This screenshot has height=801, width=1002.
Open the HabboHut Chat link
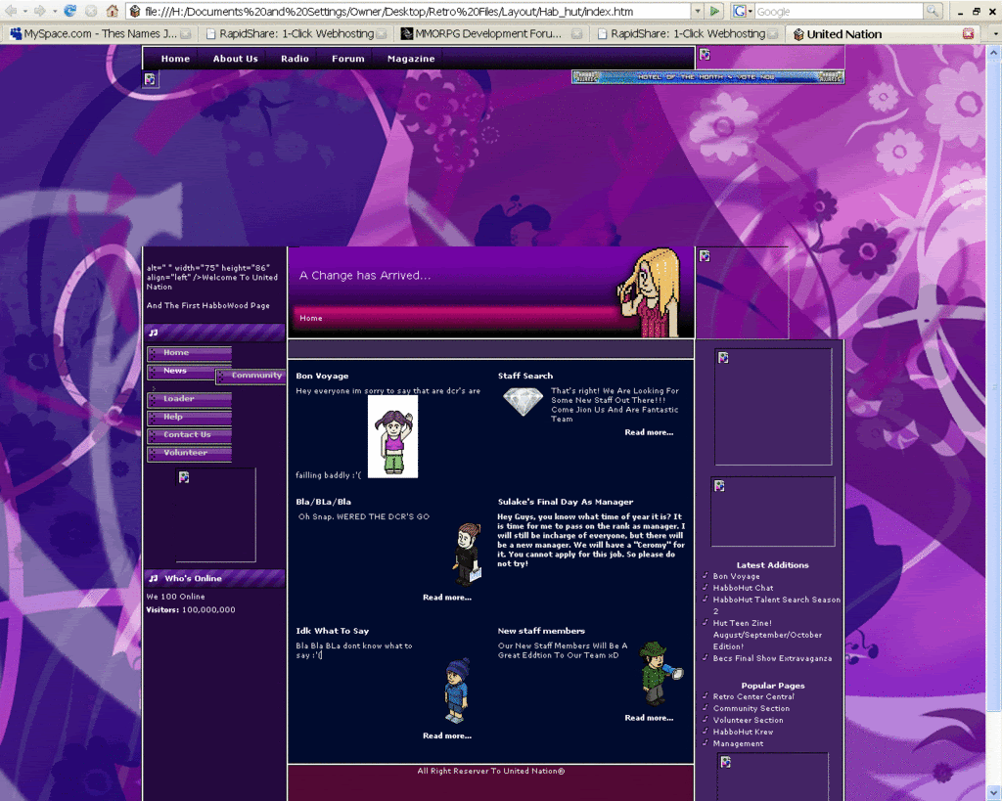coord(743,588)
